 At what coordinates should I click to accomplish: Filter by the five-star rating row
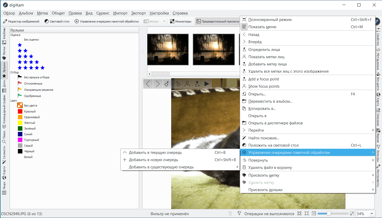[31, 68]
